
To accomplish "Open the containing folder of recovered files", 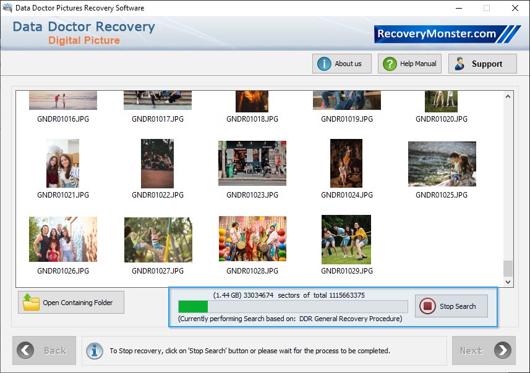I will click(x=71, y=302).
